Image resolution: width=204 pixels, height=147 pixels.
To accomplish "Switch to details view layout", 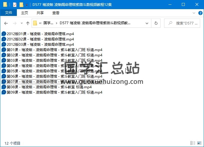I will coord(193,143).
